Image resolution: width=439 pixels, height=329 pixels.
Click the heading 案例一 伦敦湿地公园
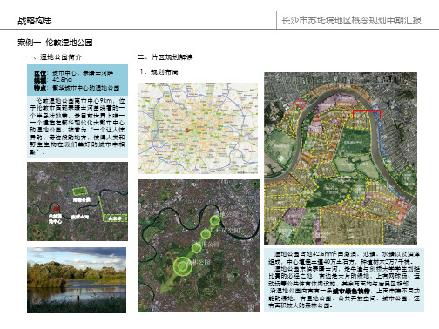[55, 43]
